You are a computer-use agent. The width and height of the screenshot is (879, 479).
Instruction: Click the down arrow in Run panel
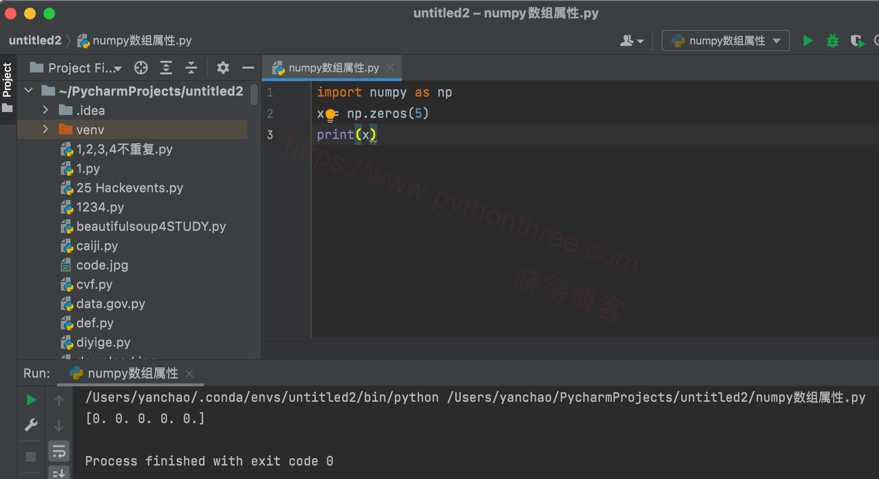click(59, 425)
